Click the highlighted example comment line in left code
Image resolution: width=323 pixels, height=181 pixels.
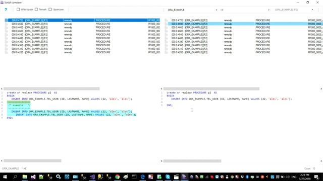pyautogui.click(x=19, y=105)
